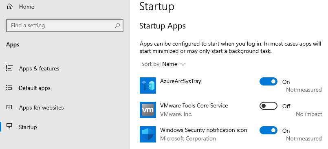Screen dimensions: 328x149
Task: Click the AzureArcSysTray name text
Action: [181, 81]
